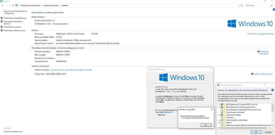Refresh the System control panel page
Viewport: 275px width, 135px height.
pyautogui.click(x=242, y=5)
